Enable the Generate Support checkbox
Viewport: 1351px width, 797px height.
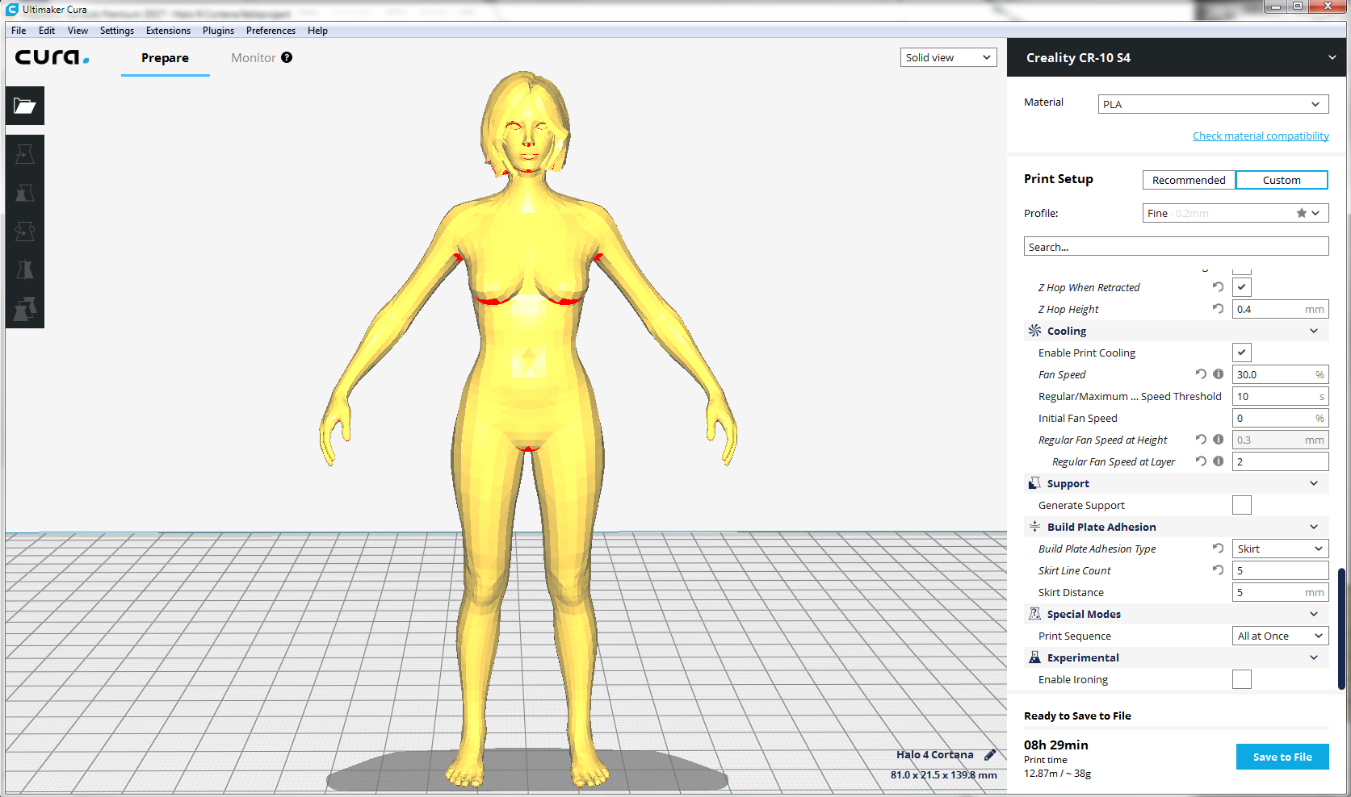click(x=1242, y=505)
